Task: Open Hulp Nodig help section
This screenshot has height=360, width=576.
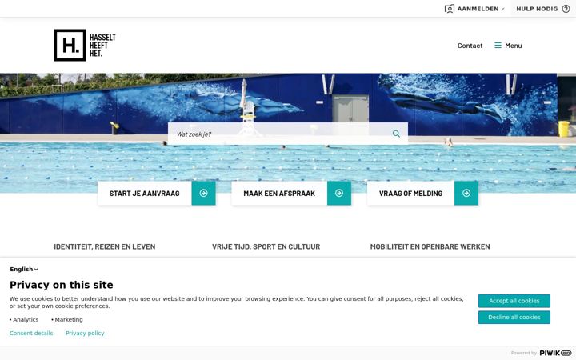Action: click(x=543, y=9)
